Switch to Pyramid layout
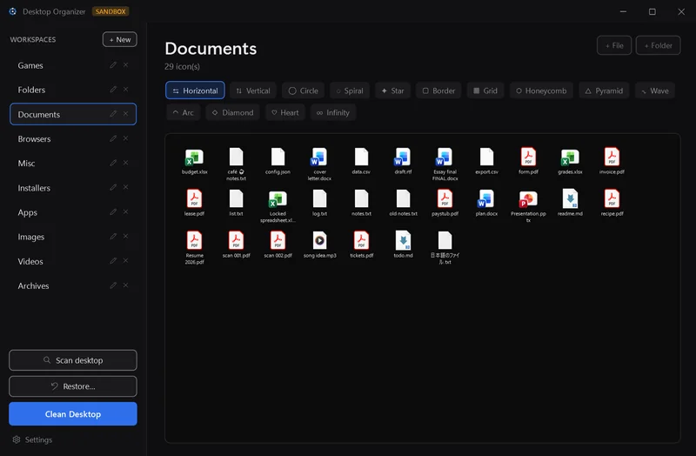Screen dimensions: 696x456 [604, 91]
